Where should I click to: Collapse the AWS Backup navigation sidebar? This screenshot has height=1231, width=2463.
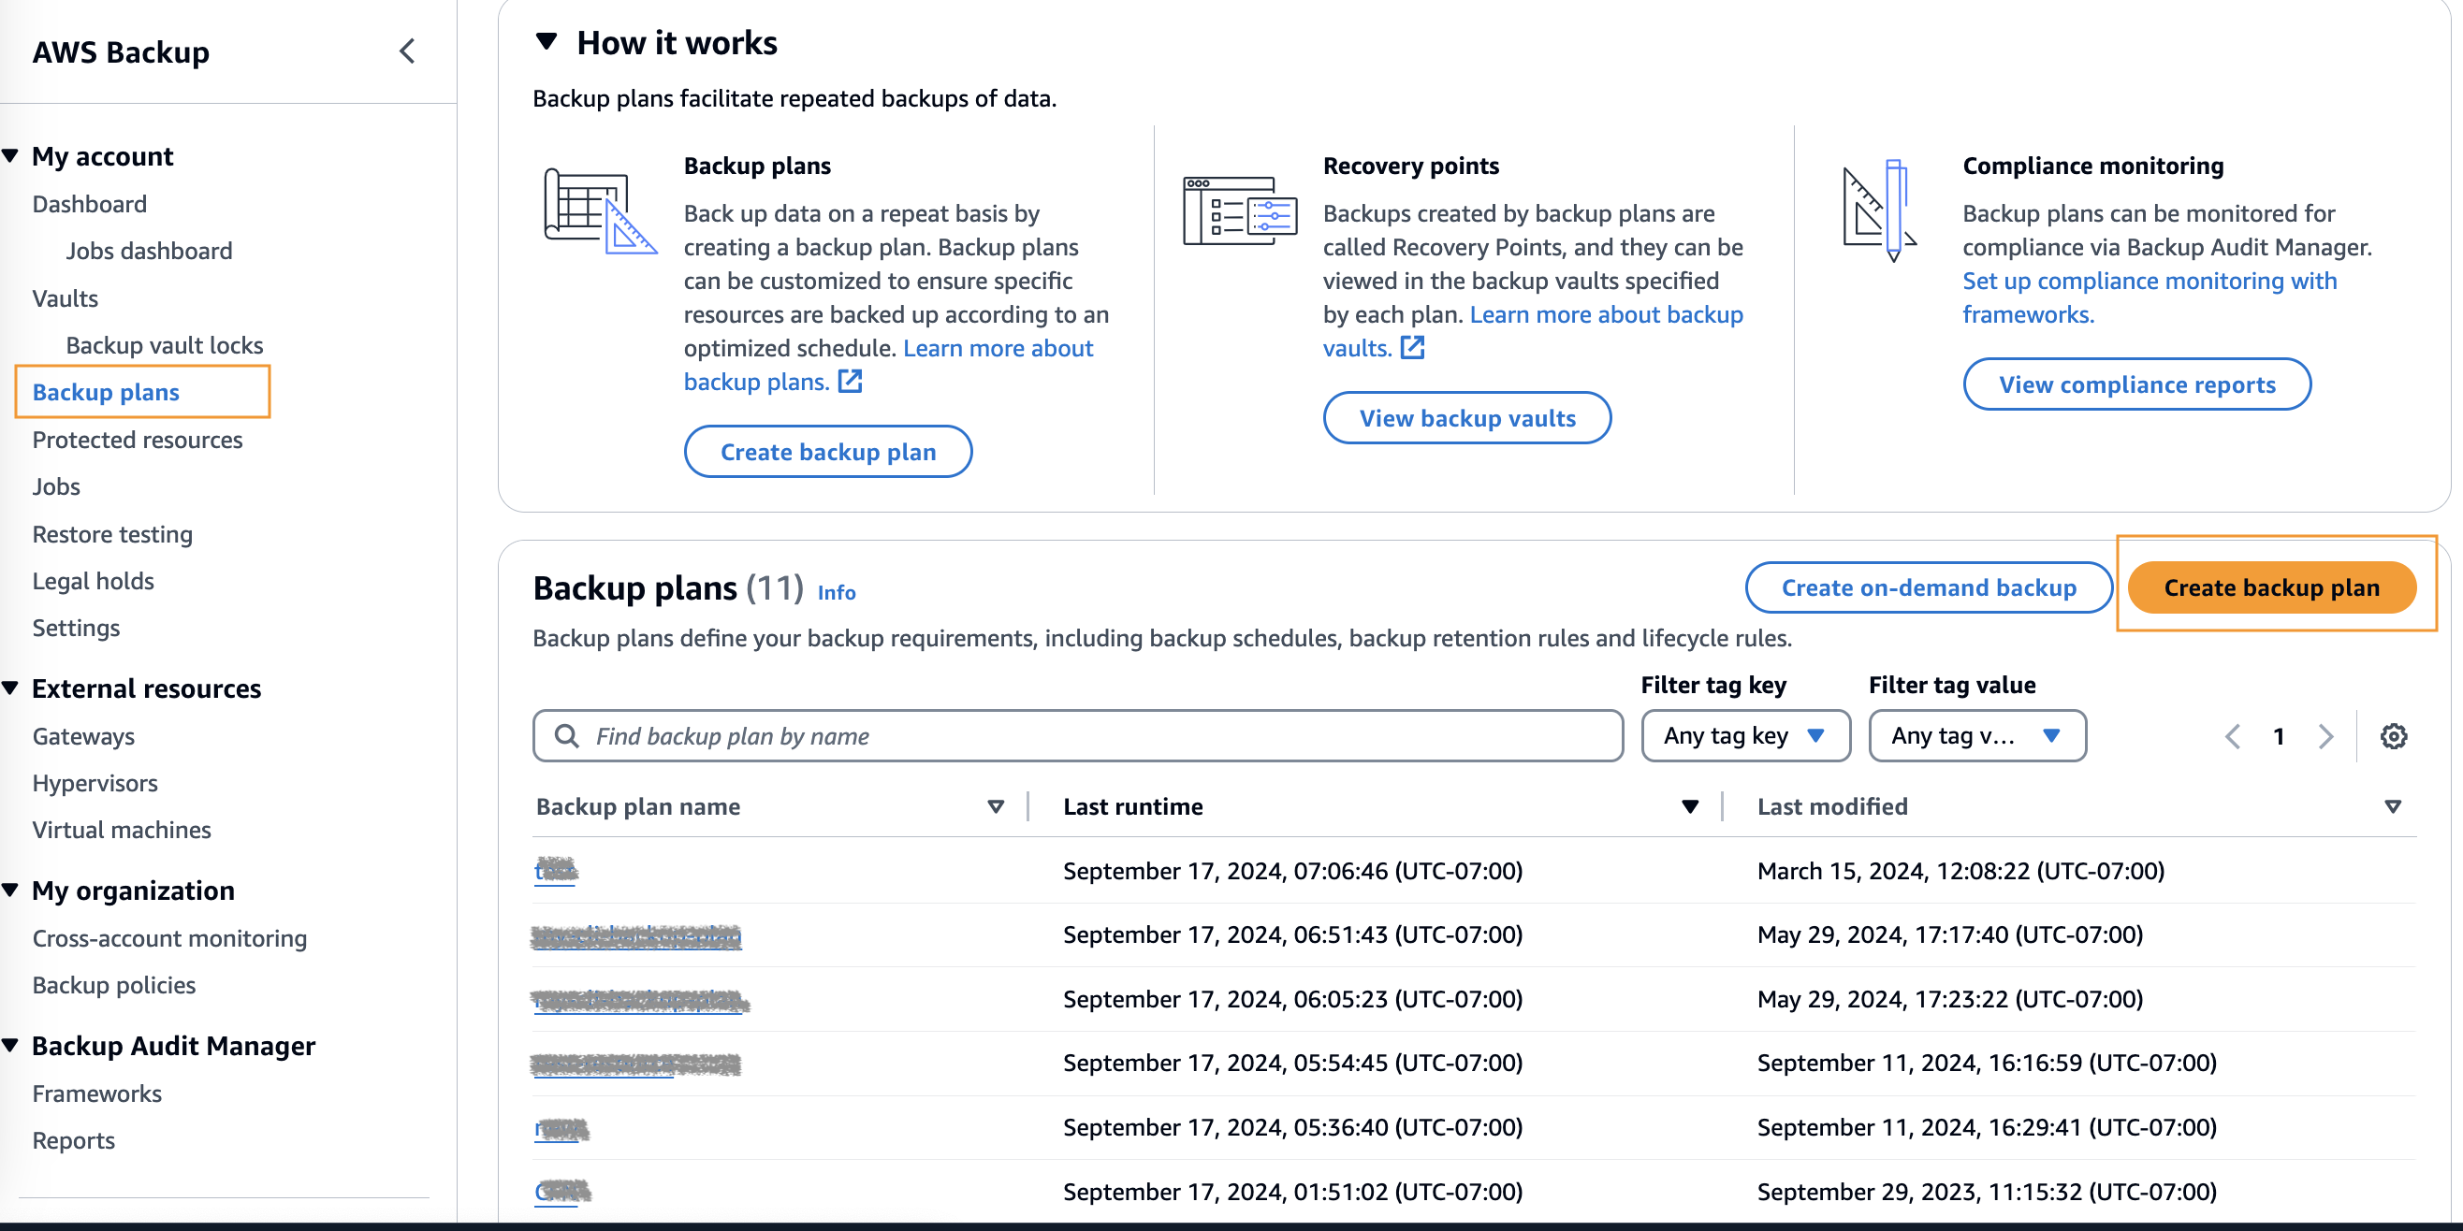[x=408, y=51]
